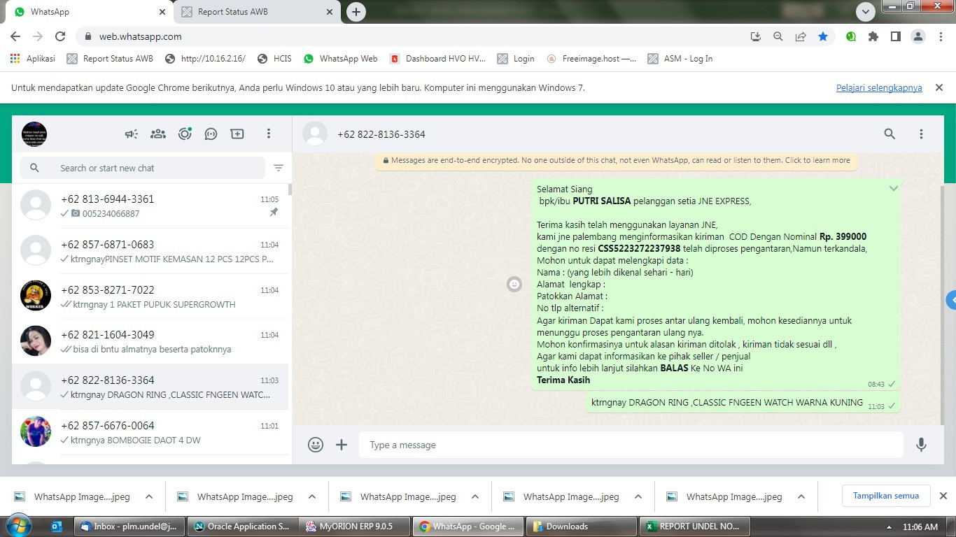Click the Search or start new chat field

142,168
